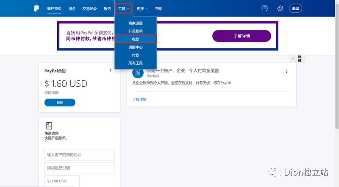Follow the blue 了解详情 link

point(139,99)
